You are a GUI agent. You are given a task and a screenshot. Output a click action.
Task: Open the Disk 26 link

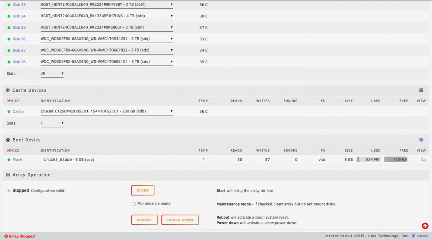(x=19, y=39)
